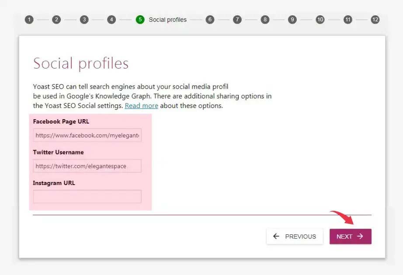
Task: Open step 3 of the setup wizard
Action: [x=84, y=20]
